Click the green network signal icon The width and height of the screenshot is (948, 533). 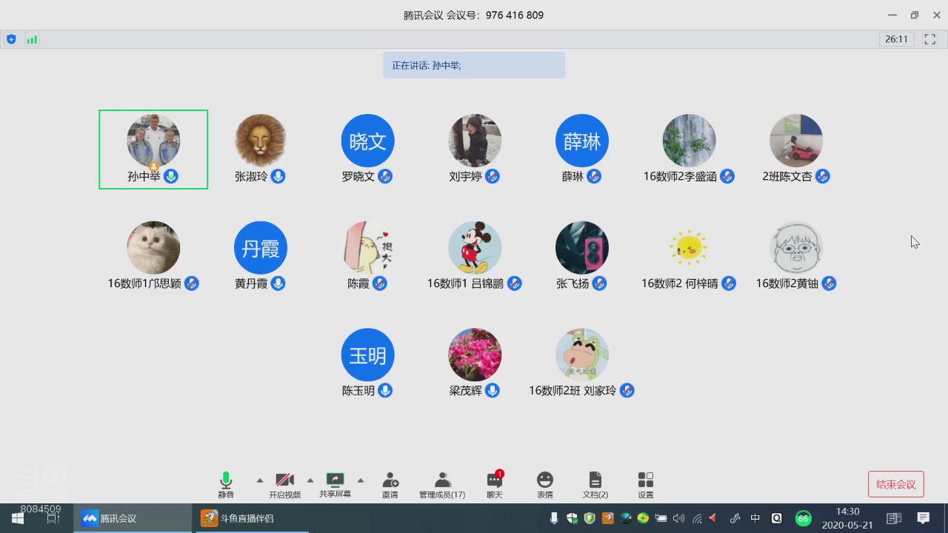click(32, 39)
